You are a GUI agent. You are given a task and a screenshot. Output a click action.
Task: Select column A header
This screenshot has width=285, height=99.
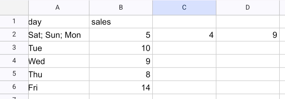[x=59, y=8]
